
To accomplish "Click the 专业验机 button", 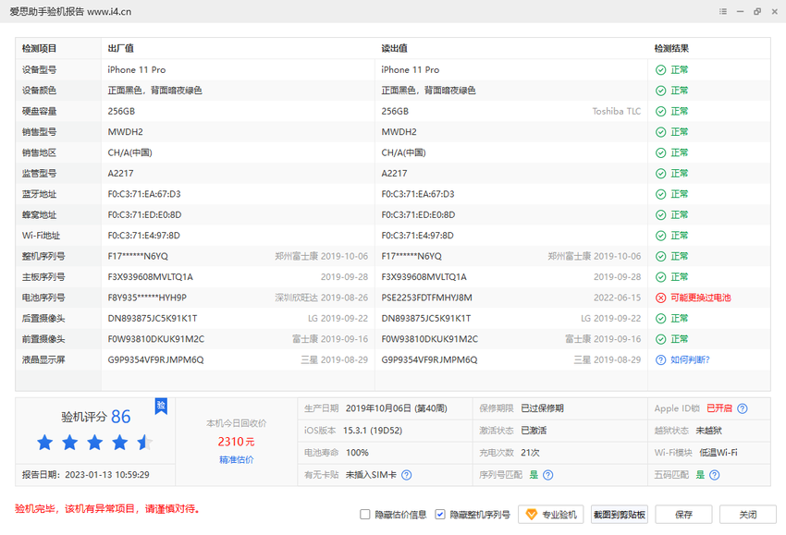I will click(550, 515).
